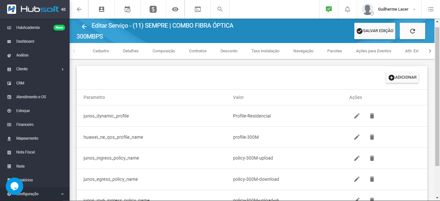440x201 pixels.
Task: Select the policy-300M-upload value
Action: click(253, 158)
